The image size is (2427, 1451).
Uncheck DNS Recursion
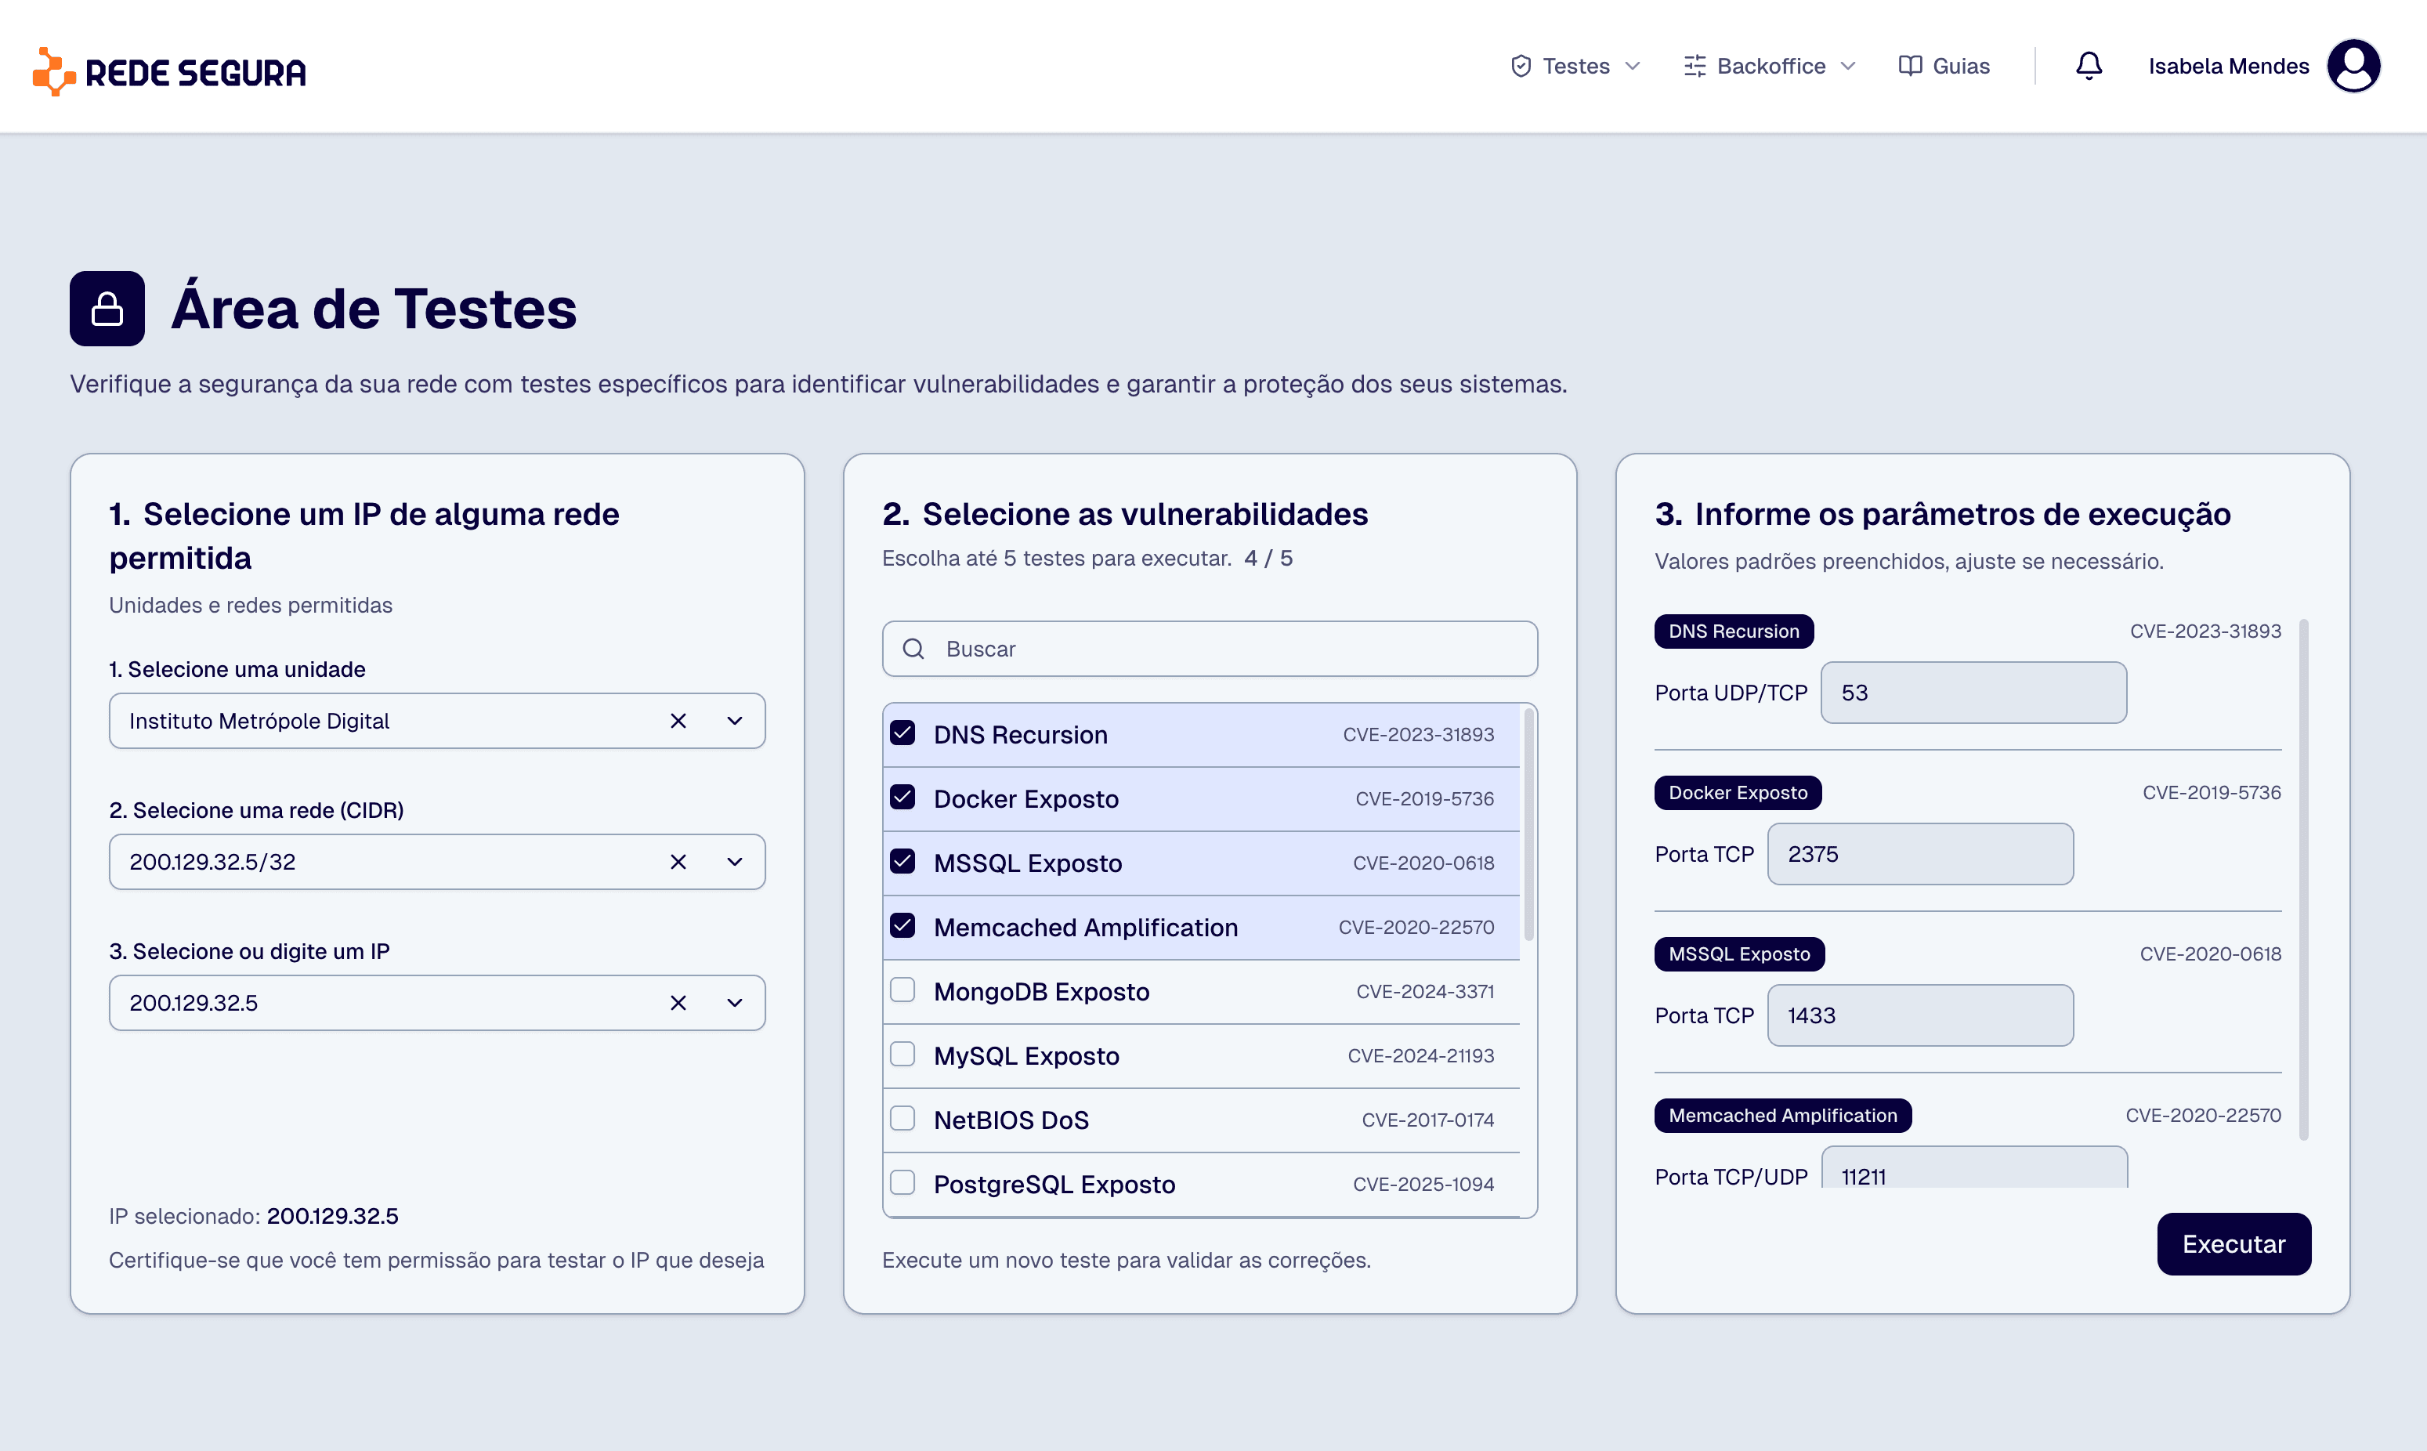903,733
